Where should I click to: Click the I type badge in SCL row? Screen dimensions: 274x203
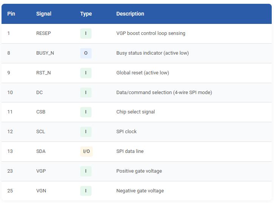click(x=86, y=132)
